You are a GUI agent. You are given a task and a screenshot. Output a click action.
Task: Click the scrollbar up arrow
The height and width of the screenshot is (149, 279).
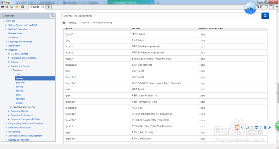point(277,11)
